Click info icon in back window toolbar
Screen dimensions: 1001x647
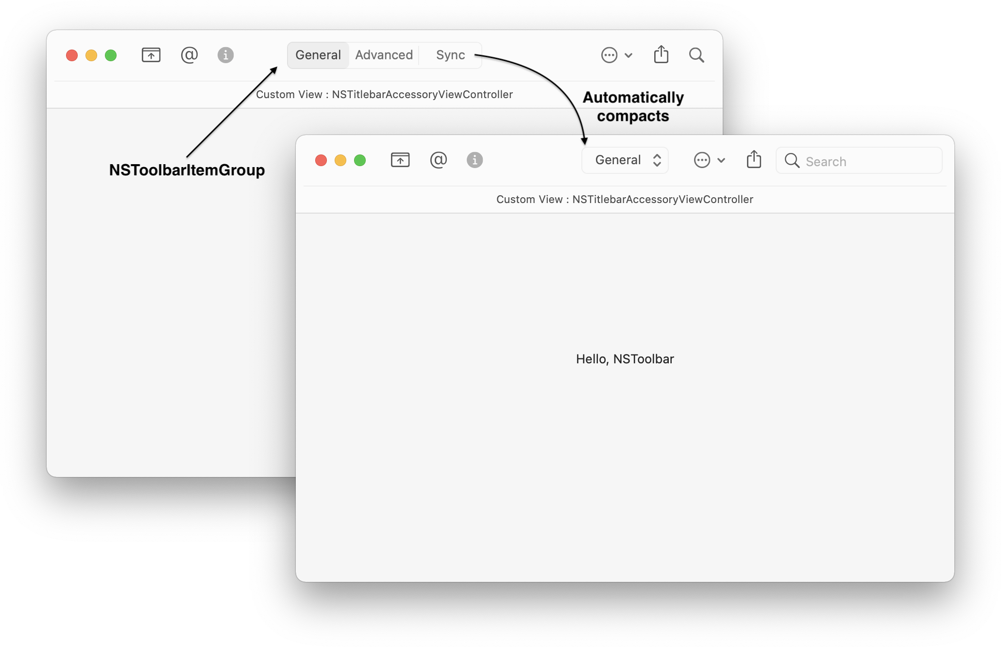tap(225, 55)
